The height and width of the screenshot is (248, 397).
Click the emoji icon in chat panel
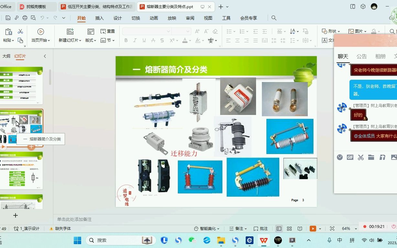click(x=339, y=157)
